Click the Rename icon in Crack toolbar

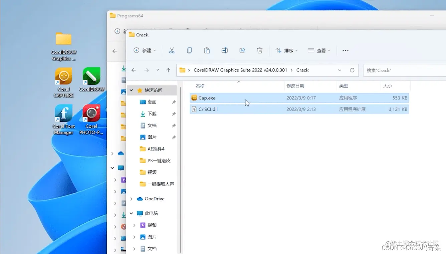click(x=225, y=50)
